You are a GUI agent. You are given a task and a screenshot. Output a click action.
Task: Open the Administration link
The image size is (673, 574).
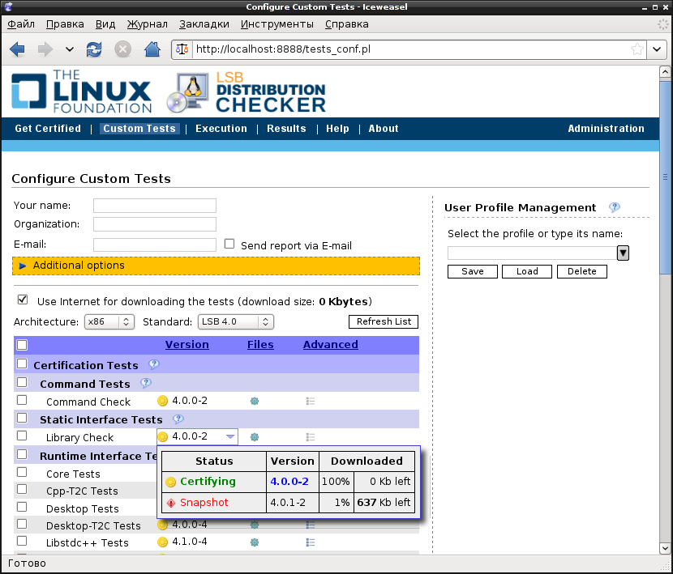[x=606, y=129]
